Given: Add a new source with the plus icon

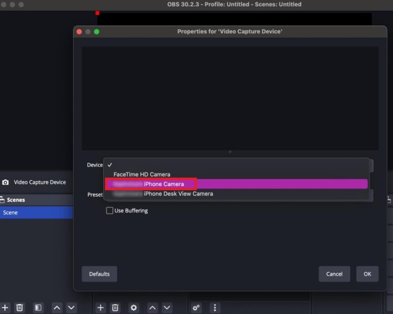Looking at the screenshot, I should (100, 307).
